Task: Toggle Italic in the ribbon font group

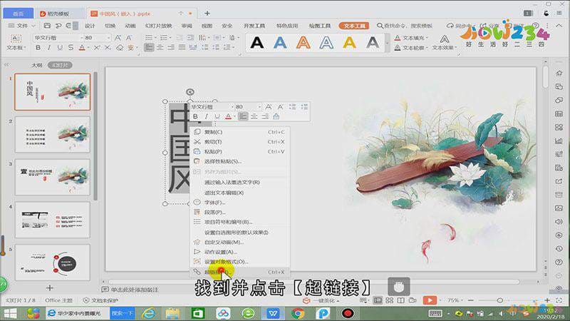Action: [x=49, y=48]
